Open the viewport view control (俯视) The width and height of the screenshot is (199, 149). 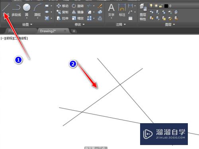[x=9, y=39]
